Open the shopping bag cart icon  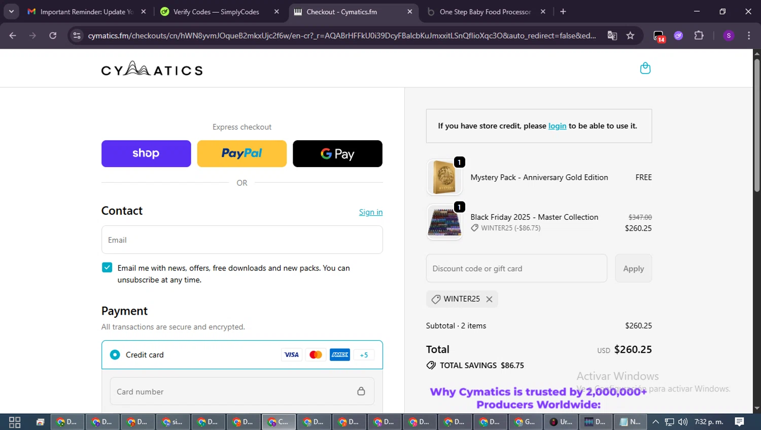click(x=645, y=68)
